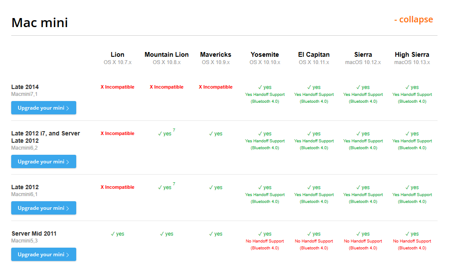The height and width of the screenshot is (264, 450).
Task: Click No Handoff Support under Yosemite
Action: [x=265, y=241]
